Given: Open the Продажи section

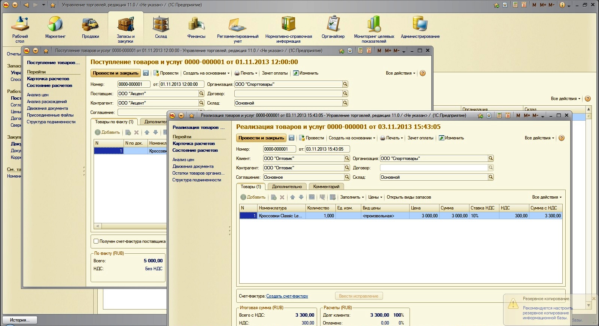Looking at the screenshot, I should coord(90,27).
